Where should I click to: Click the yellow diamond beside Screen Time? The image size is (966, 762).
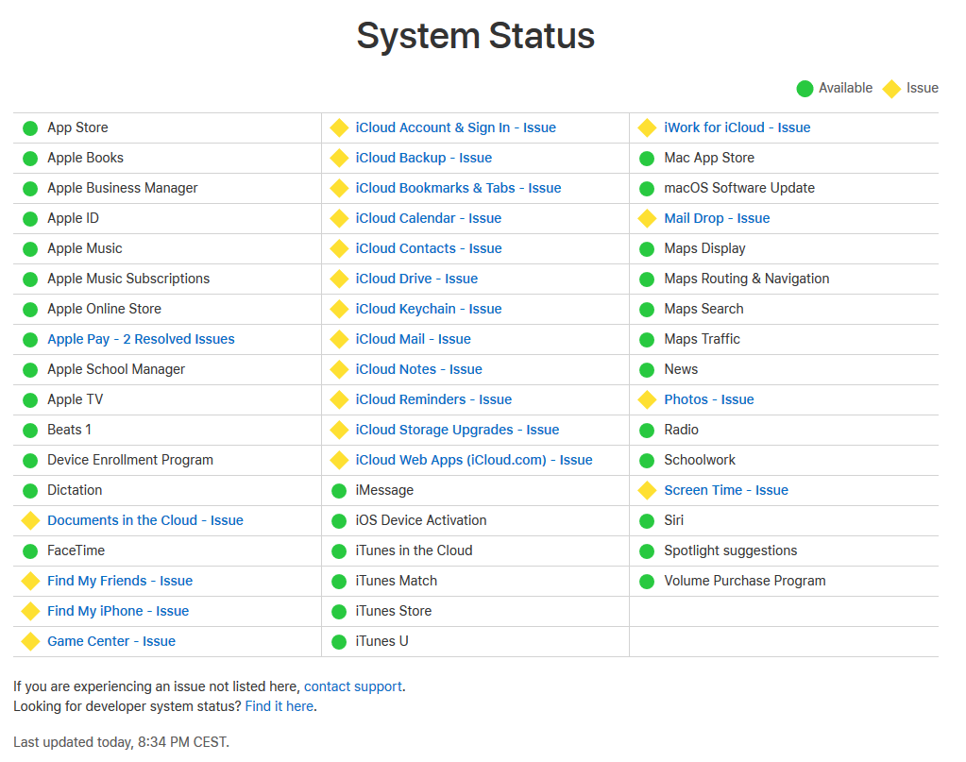pos(647,490)
